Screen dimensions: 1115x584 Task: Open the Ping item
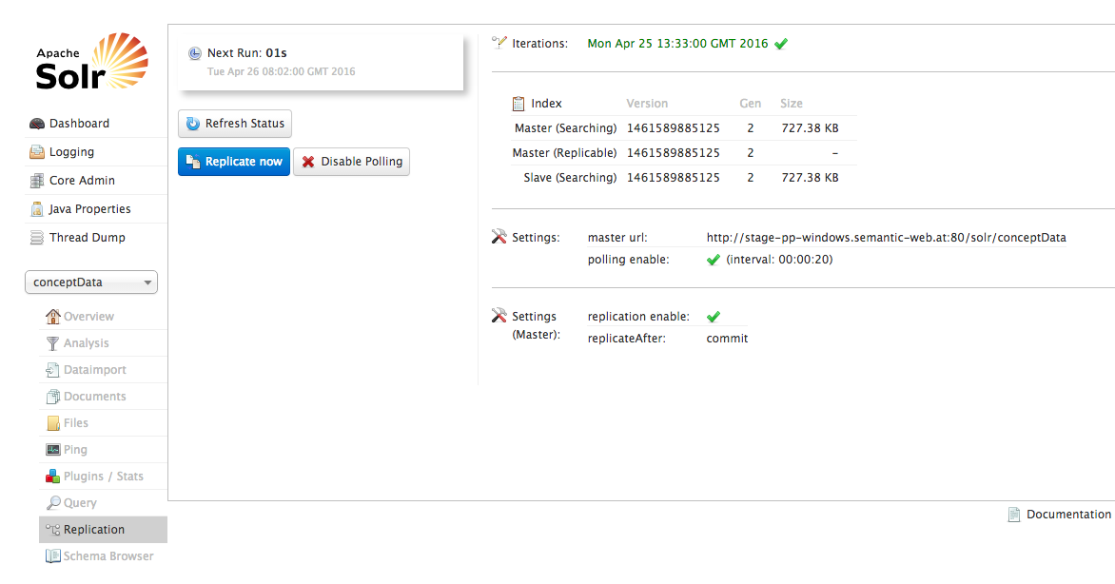[74, 450]
